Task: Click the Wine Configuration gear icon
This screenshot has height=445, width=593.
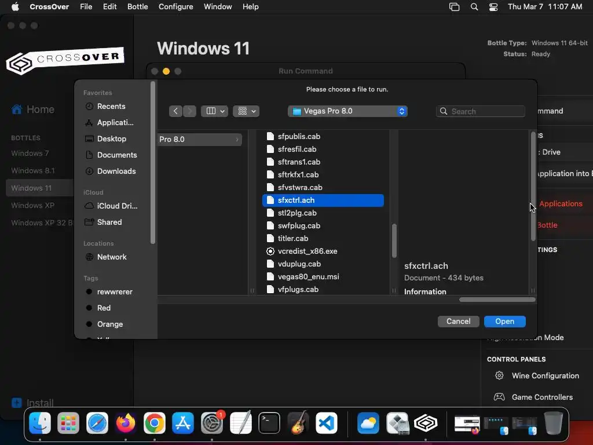Action: coord(499,375)
